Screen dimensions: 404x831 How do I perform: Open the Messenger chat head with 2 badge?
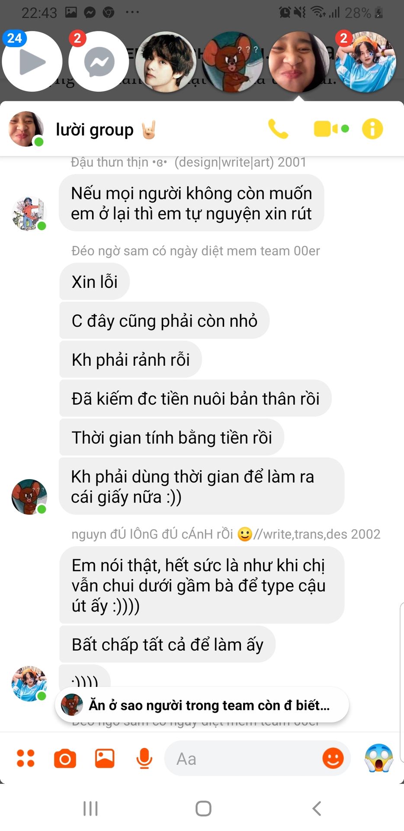[99, 61]
